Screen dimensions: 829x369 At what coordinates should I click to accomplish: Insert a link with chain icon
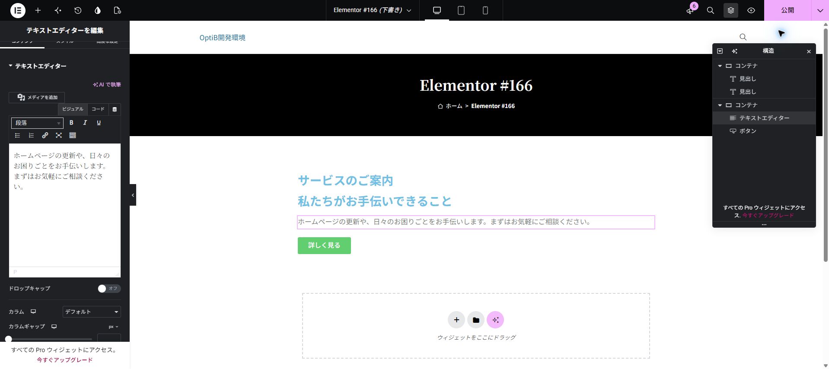45,135
